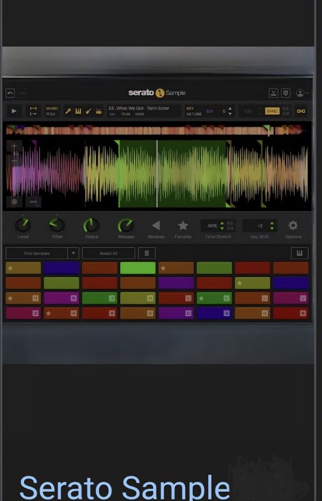
Task: Click the circular target icon under the waveform
Action: [x=14, y=202]
